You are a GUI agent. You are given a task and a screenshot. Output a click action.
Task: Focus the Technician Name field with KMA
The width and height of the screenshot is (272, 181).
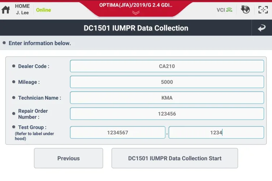pos(167,98)
